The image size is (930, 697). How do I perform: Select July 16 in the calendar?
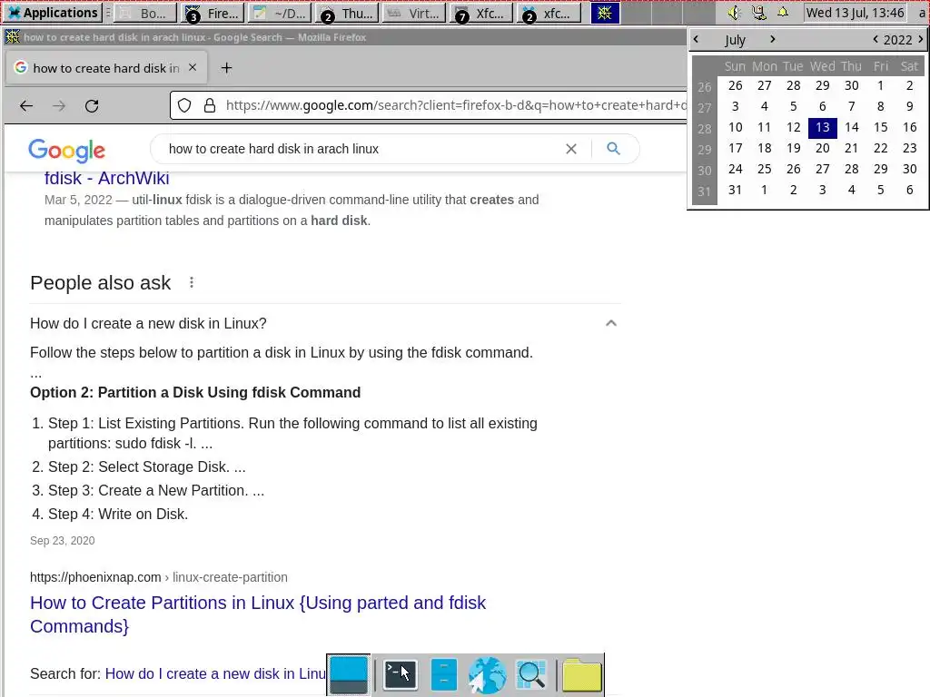tap(909, 127)
